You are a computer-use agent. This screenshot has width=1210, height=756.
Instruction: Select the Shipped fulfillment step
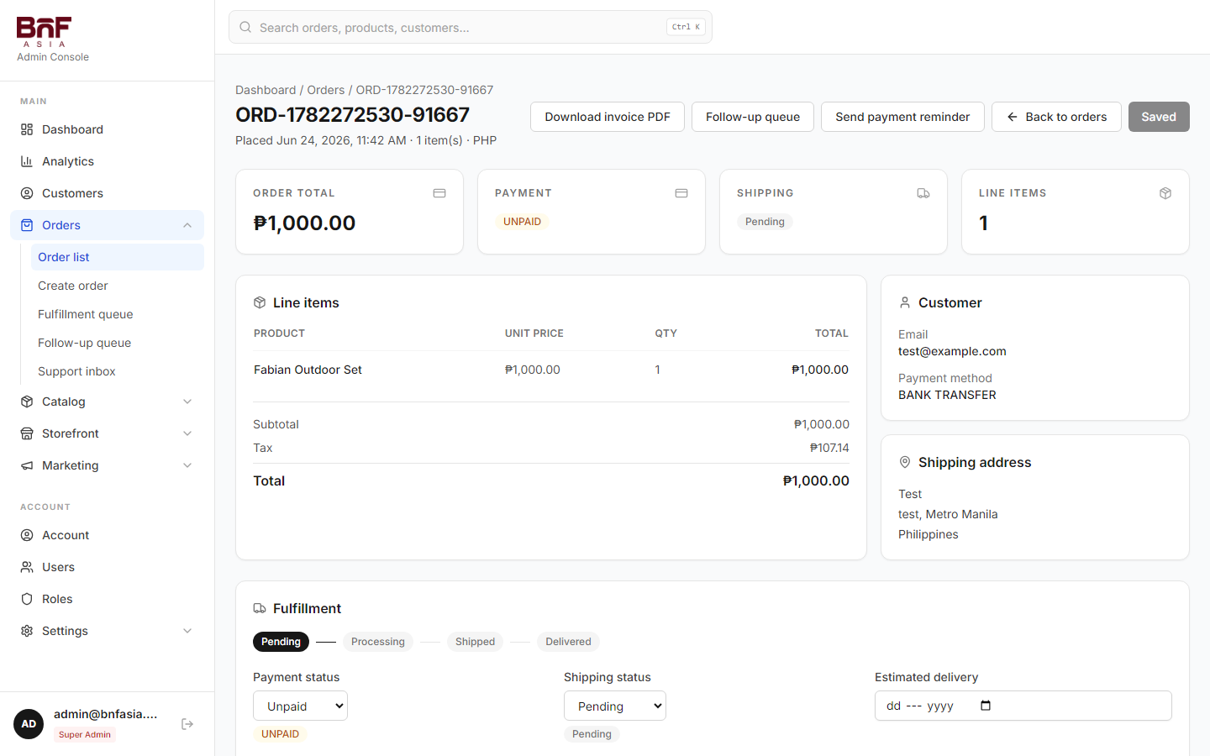475,642
